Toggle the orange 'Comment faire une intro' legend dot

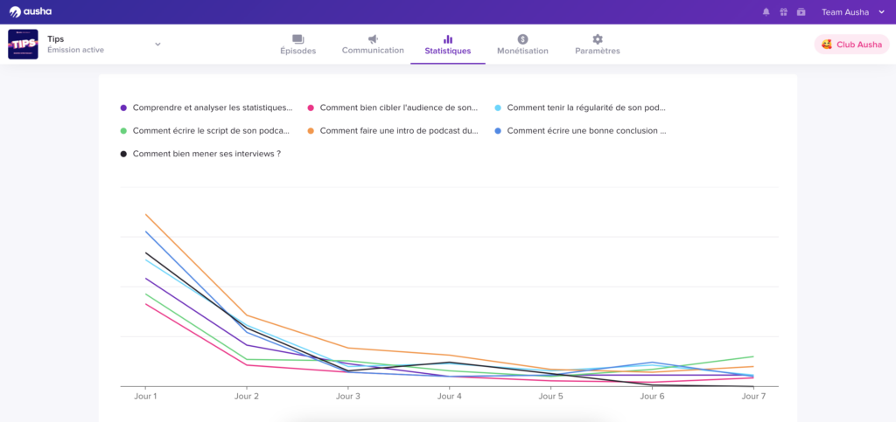click(311, 130)
